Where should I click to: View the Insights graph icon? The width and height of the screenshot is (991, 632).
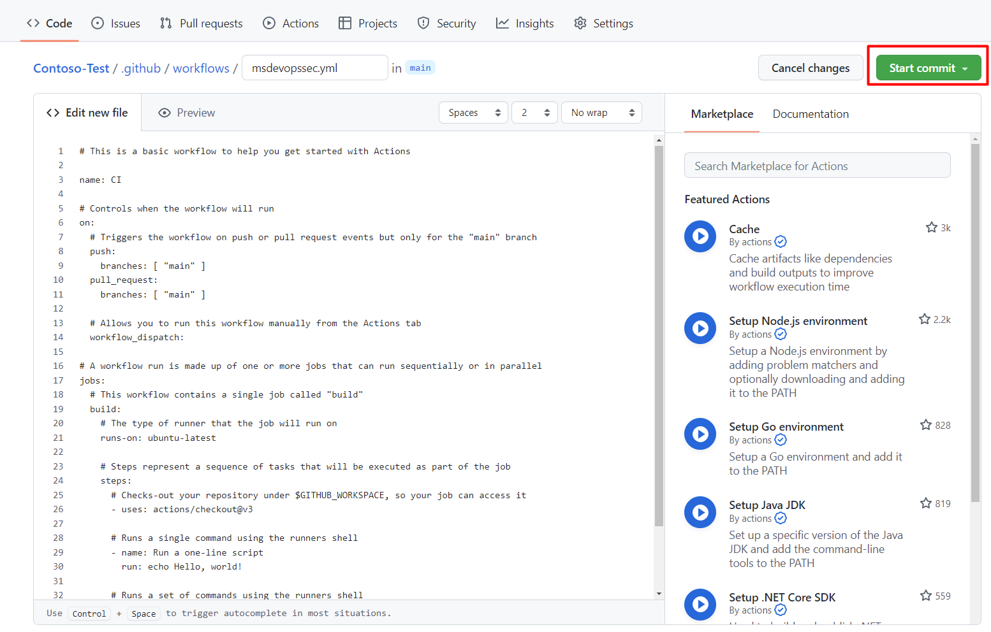[x=502, y=23]
